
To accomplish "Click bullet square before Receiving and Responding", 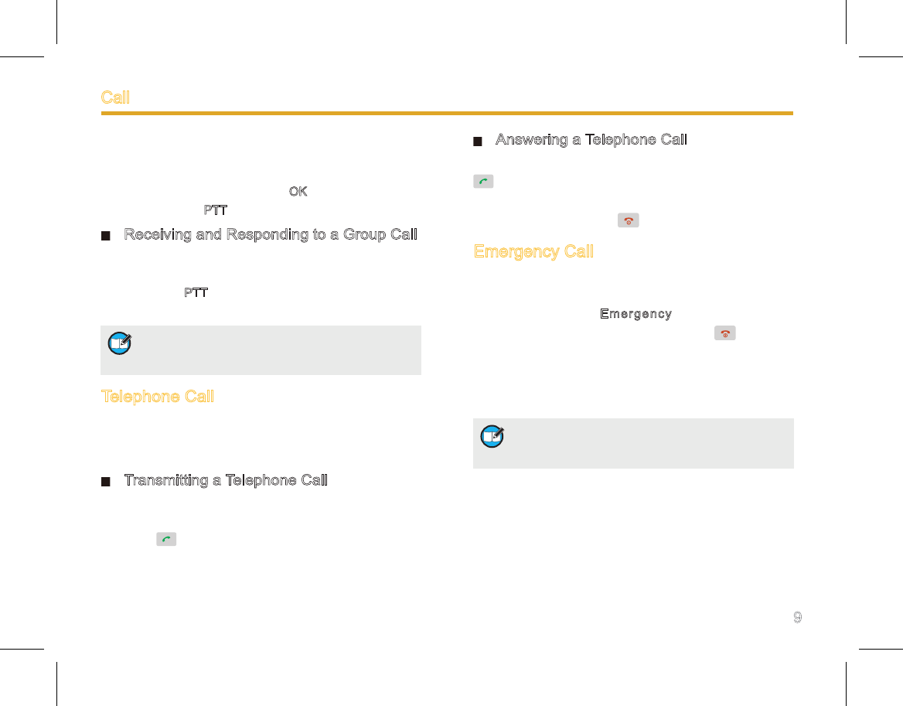I will (105, 236).
